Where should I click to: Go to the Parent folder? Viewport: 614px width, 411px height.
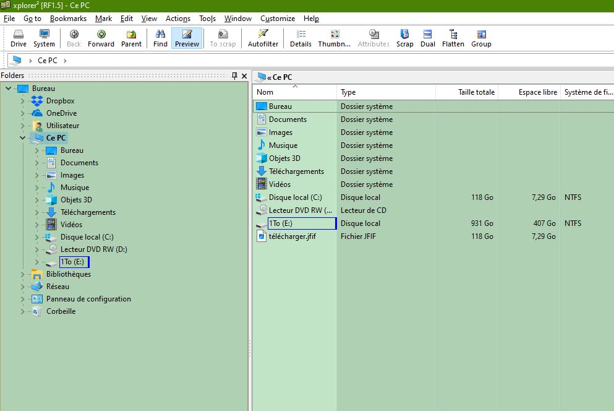tap(131, 38)
